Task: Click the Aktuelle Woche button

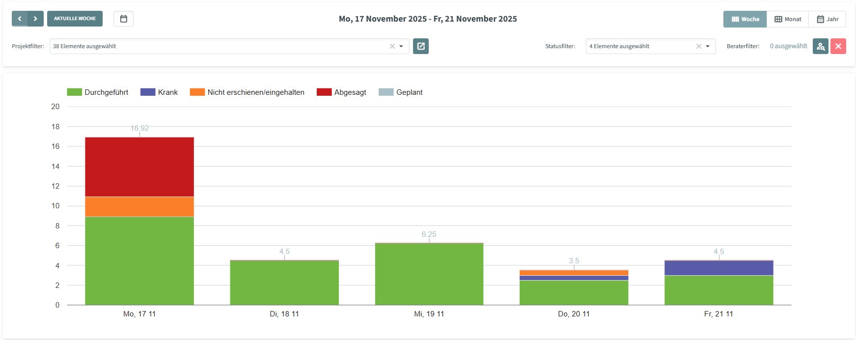Action: pos(75,19)
